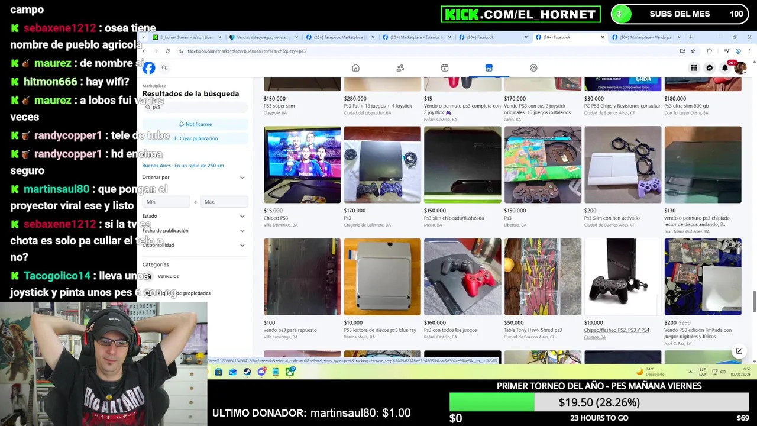Open the Chipeo/flasheo PS2, PS3 Y PS4 listing title
This screenshot has height=426, width=757.
pyautogui.click(x=616, y=330)
